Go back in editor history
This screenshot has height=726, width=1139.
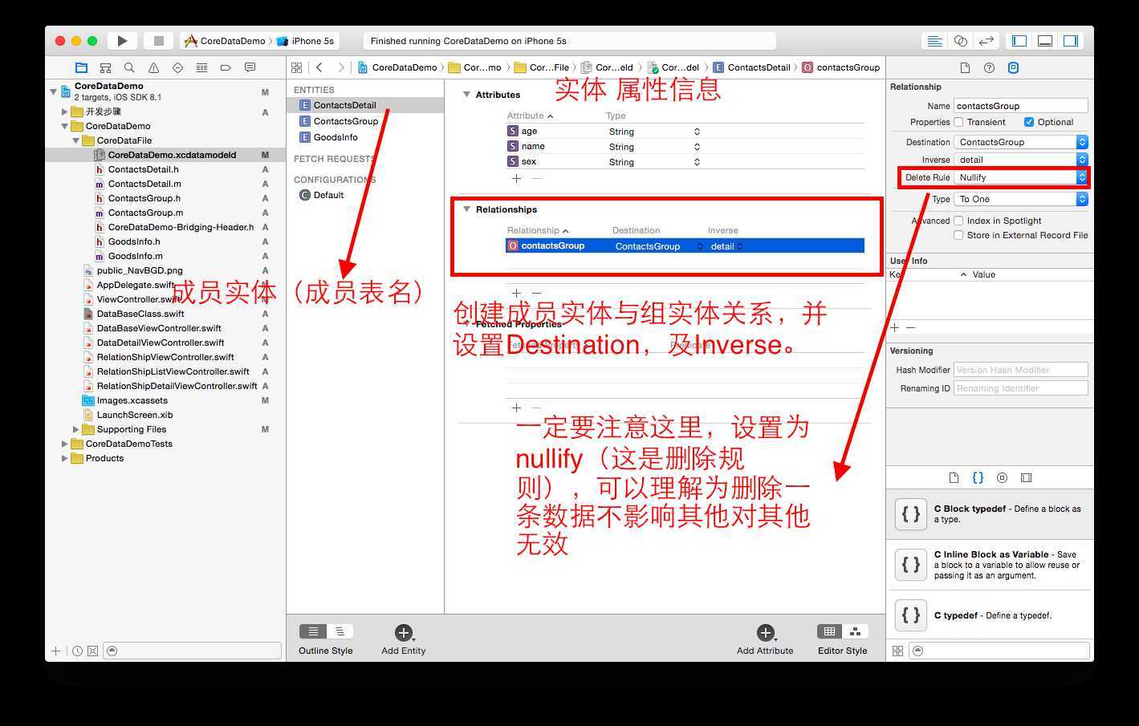[x=319, y=67]
